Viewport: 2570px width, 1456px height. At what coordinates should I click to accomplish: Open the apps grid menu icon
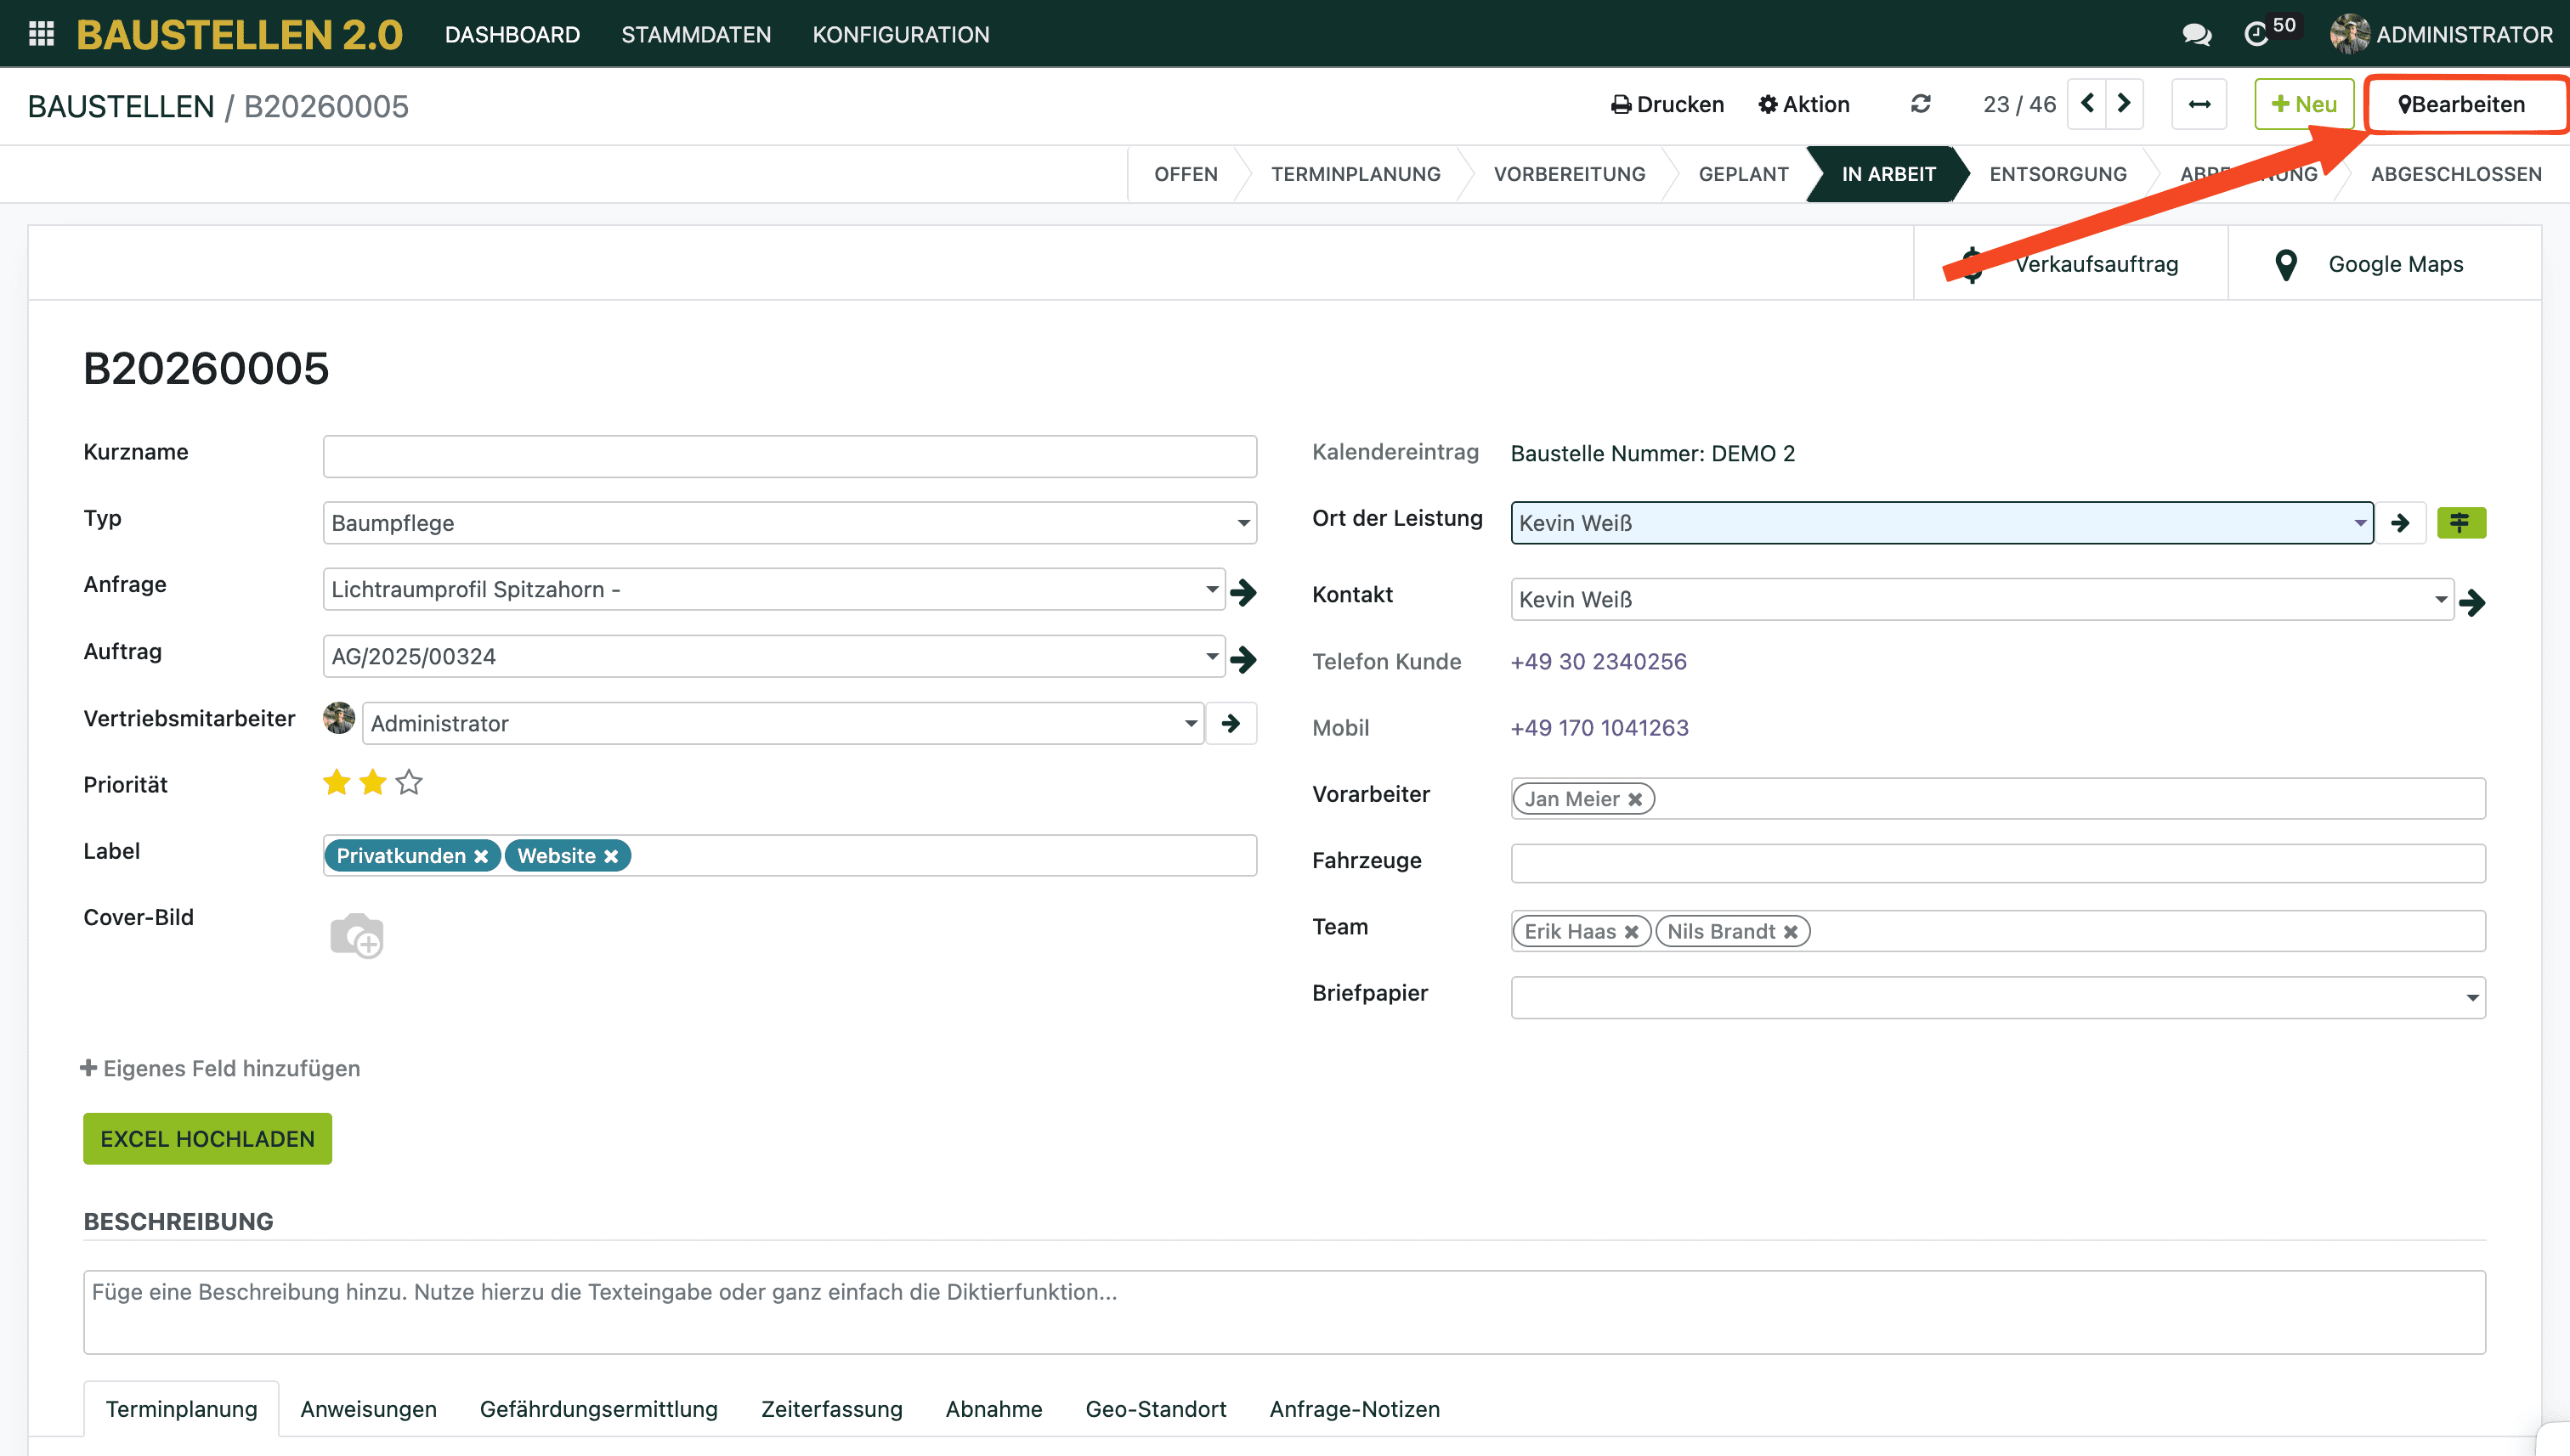(x=41, y=34)
